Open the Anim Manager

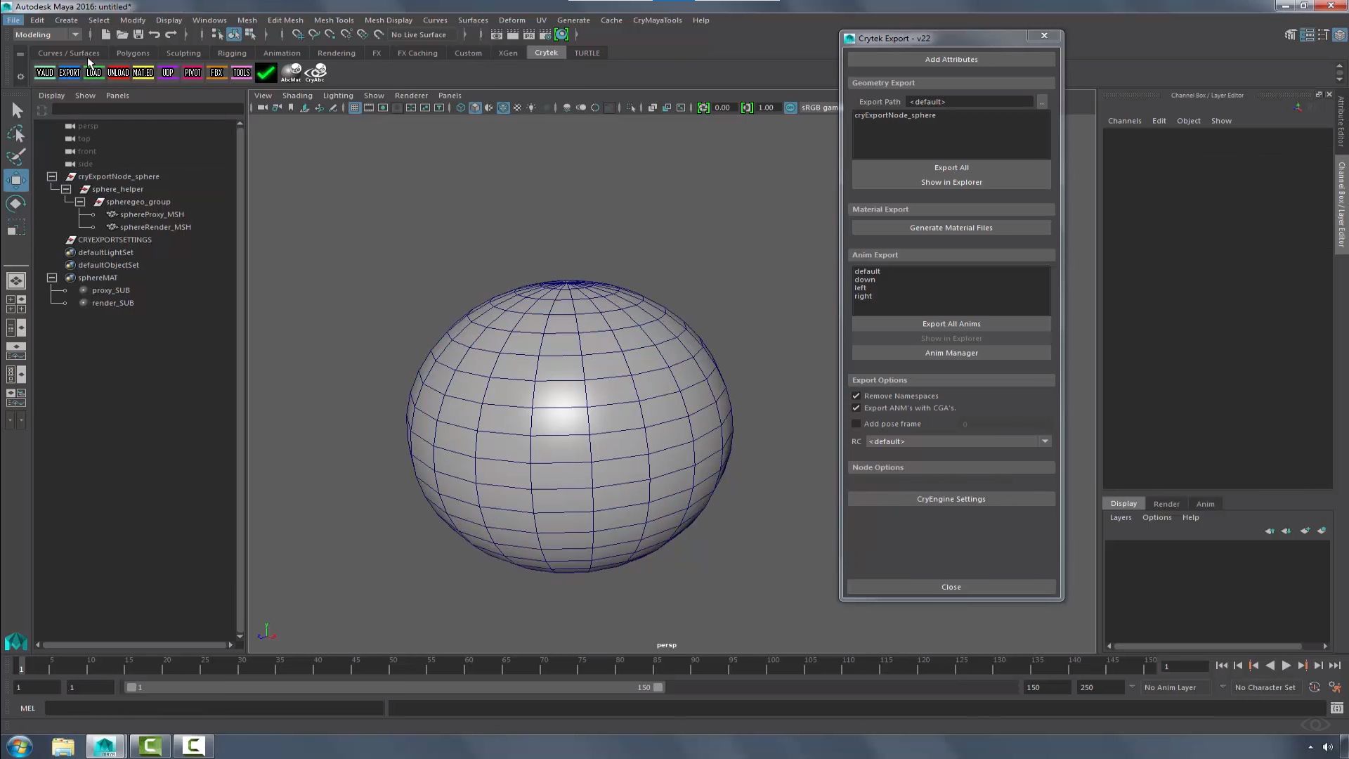[951, 353]
